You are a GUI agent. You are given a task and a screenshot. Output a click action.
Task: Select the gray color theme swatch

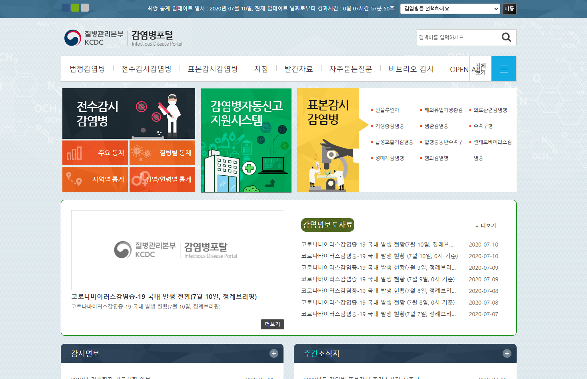click(x=85, y=8)
